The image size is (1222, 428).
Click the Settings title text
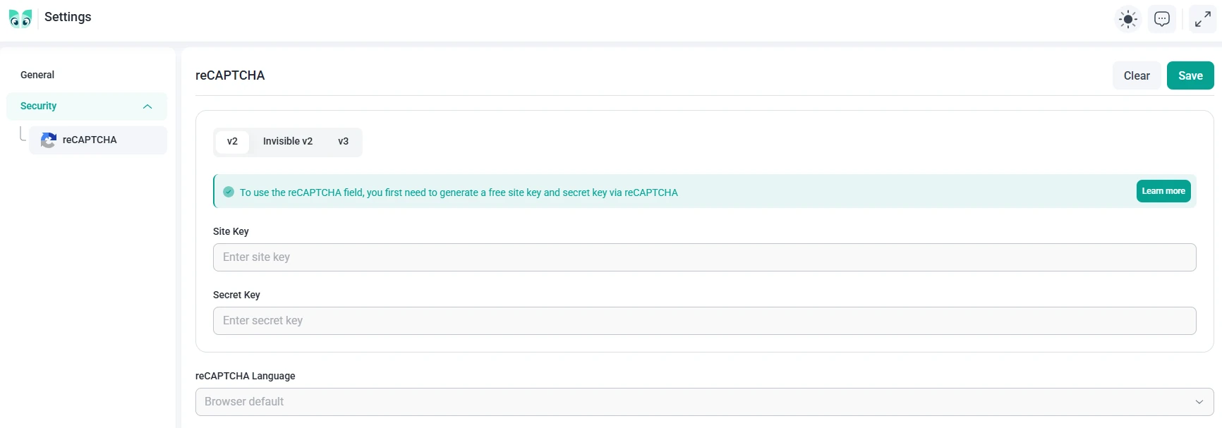coord(68,17)
